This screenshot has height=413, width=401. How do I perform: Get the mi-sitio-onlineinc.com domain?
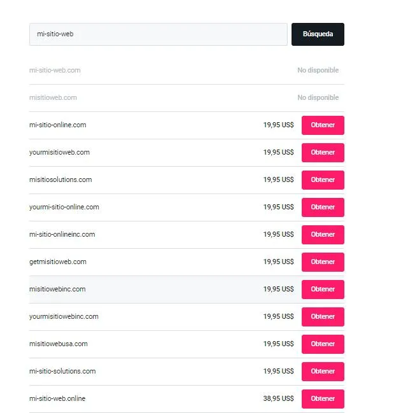click(323, 235)
